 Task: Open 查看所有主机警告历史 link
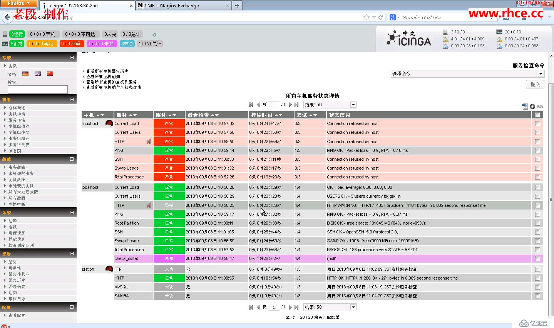107,71
